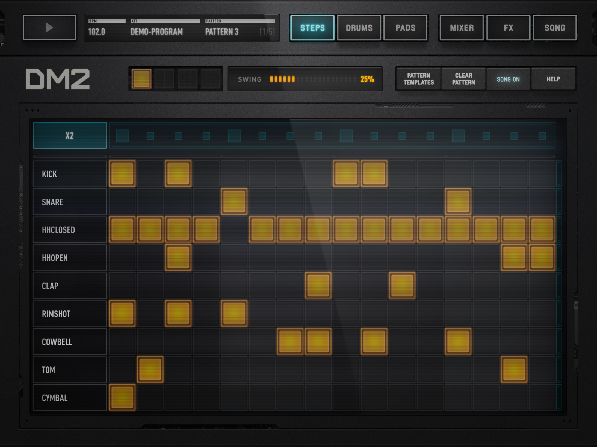597x447 pixels.
Task: Turn off KICK step 9
Action: (x=346, y=174)
